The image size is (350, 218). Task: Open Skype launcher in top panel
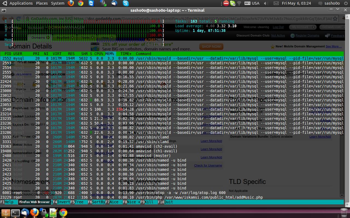(x=126, y=3)
